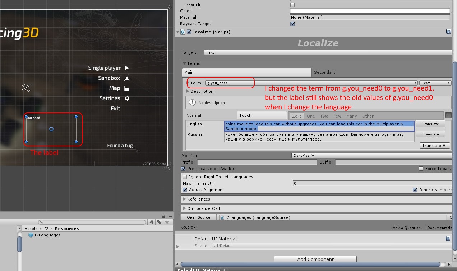The width and height of the screenshot is (457, 271).
Task: Open help for Default UI Material
Action: 448,239
